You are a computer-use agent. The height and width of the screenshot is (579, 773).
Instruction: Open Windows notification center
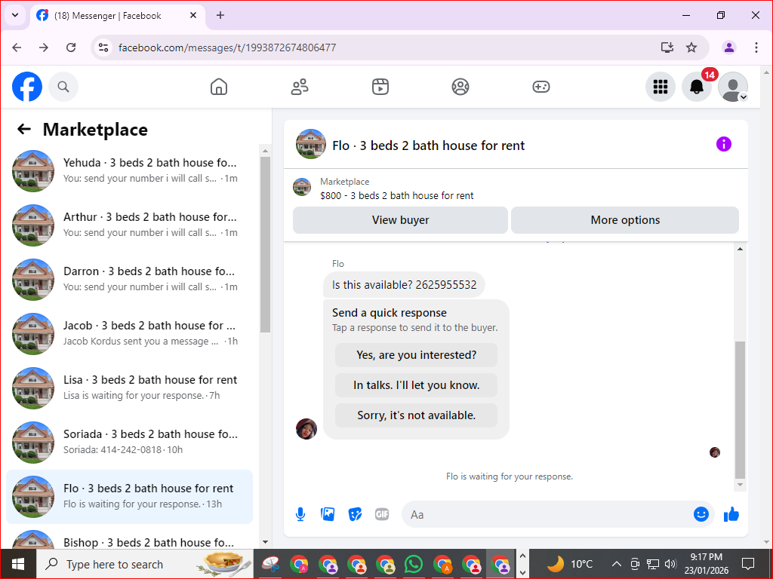(748, 564)
